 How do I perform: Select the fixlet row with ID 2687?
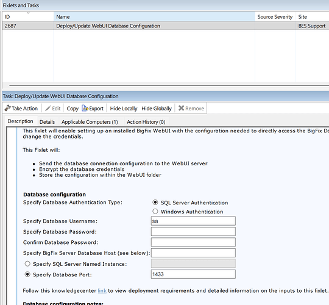point(166,26)
